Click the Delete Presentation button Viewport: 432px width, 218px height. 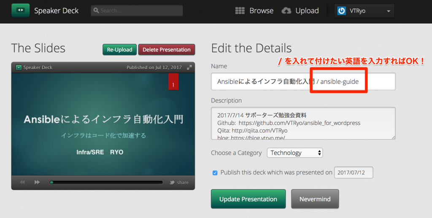point(166,50)
